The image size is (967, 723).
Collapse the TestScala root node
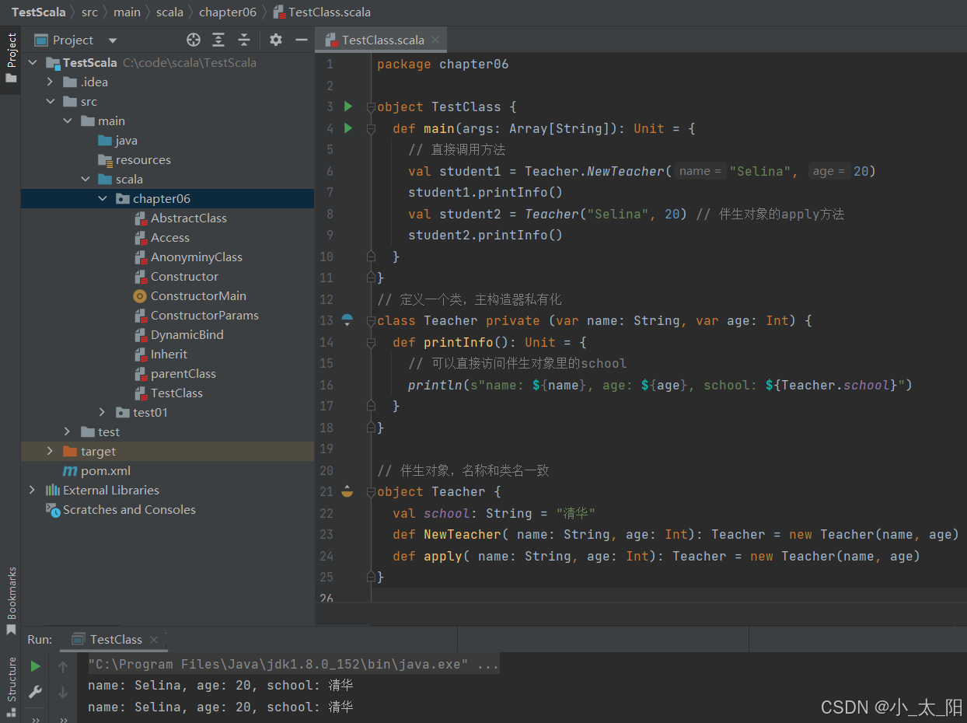pyautogui.click(x=32, y=62)
